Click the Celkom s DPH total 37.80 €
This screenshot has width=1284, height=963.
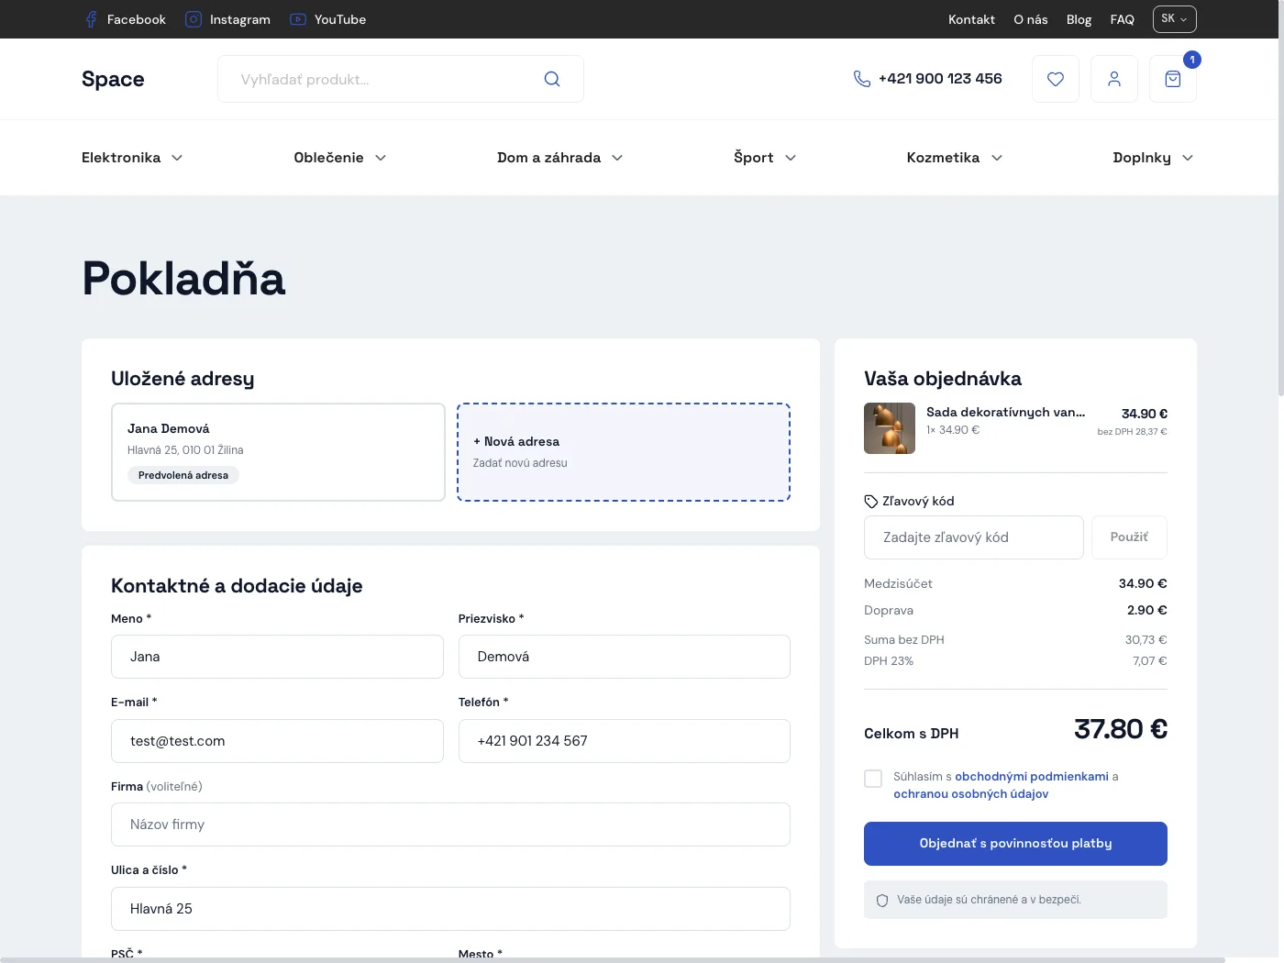pos(1121,730)
